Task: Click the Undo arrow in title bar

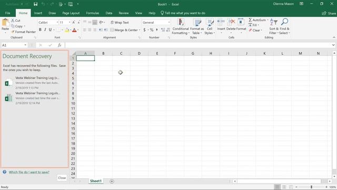Action: click(43, 4)
